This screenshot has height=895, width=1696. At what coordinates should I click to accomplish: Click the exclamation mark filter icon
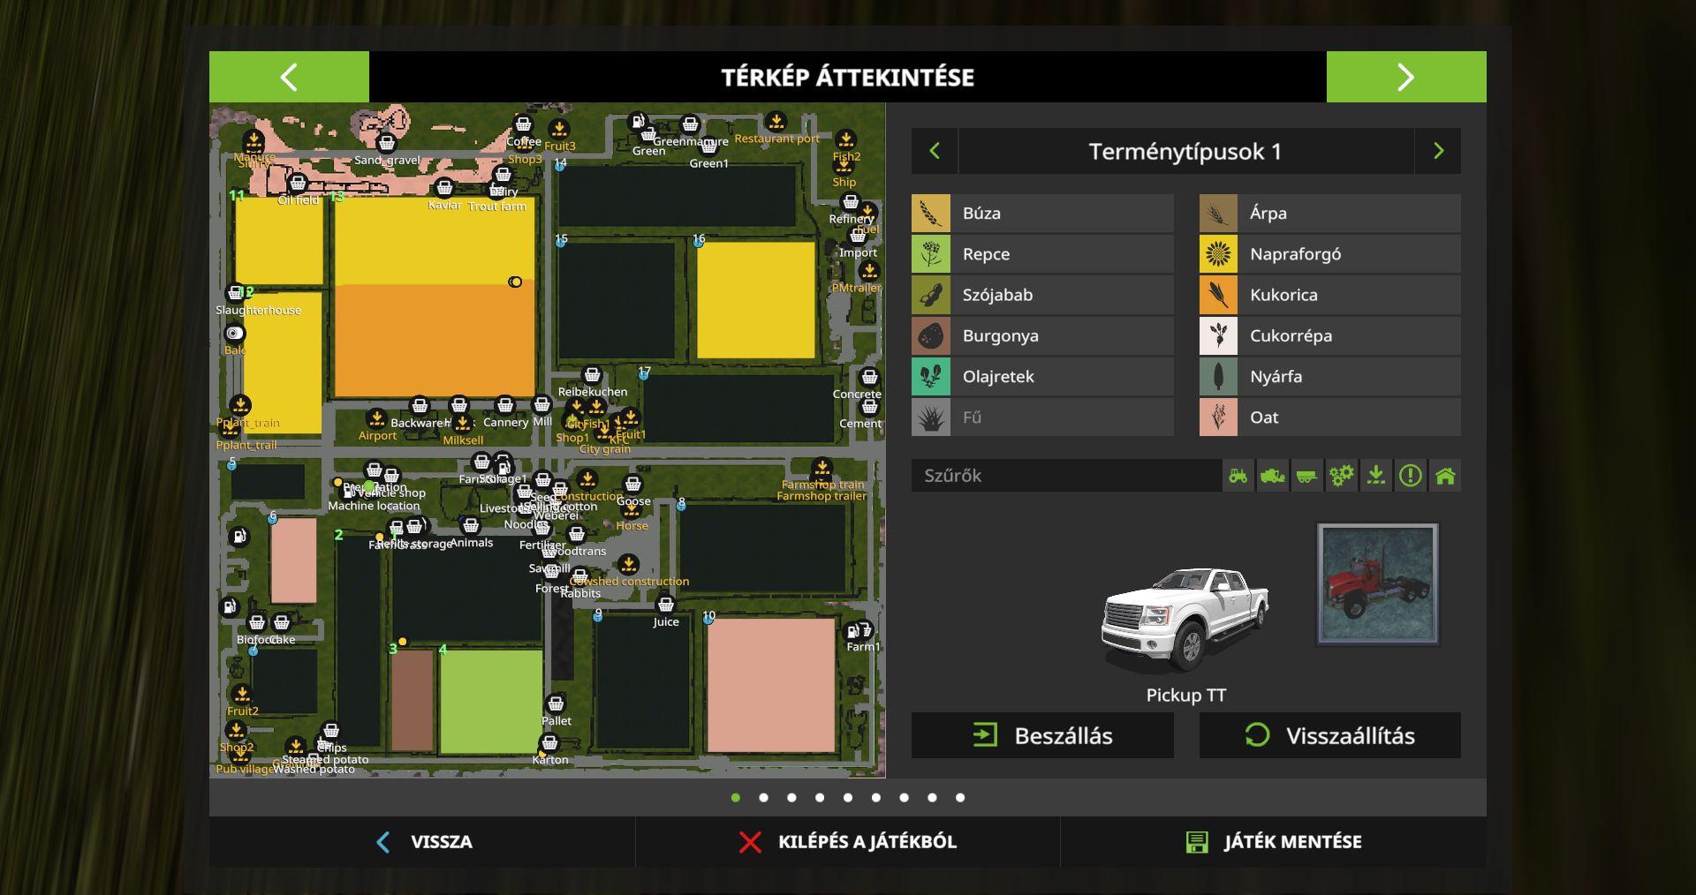1411,476
